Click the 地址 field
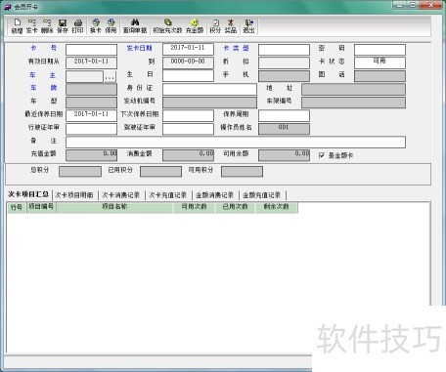This screenshot has height=372, width=446. click(353, 89)
